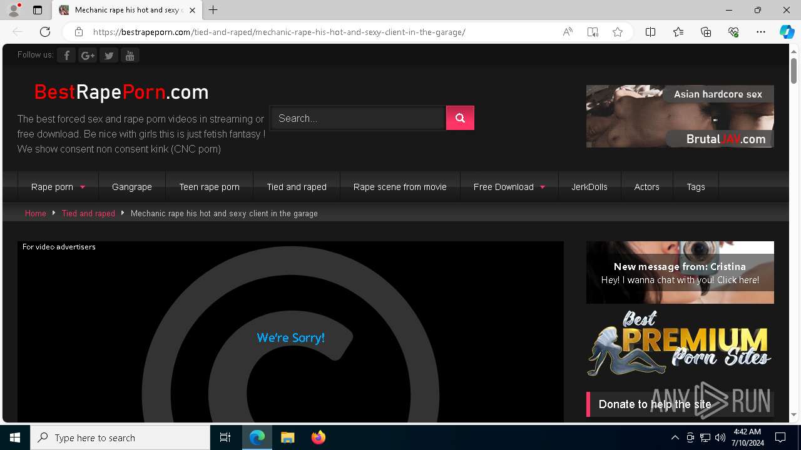Open the Actors menu item
Image resolution: width=801 pixels, height=450 pixels.
pos(646,187)
